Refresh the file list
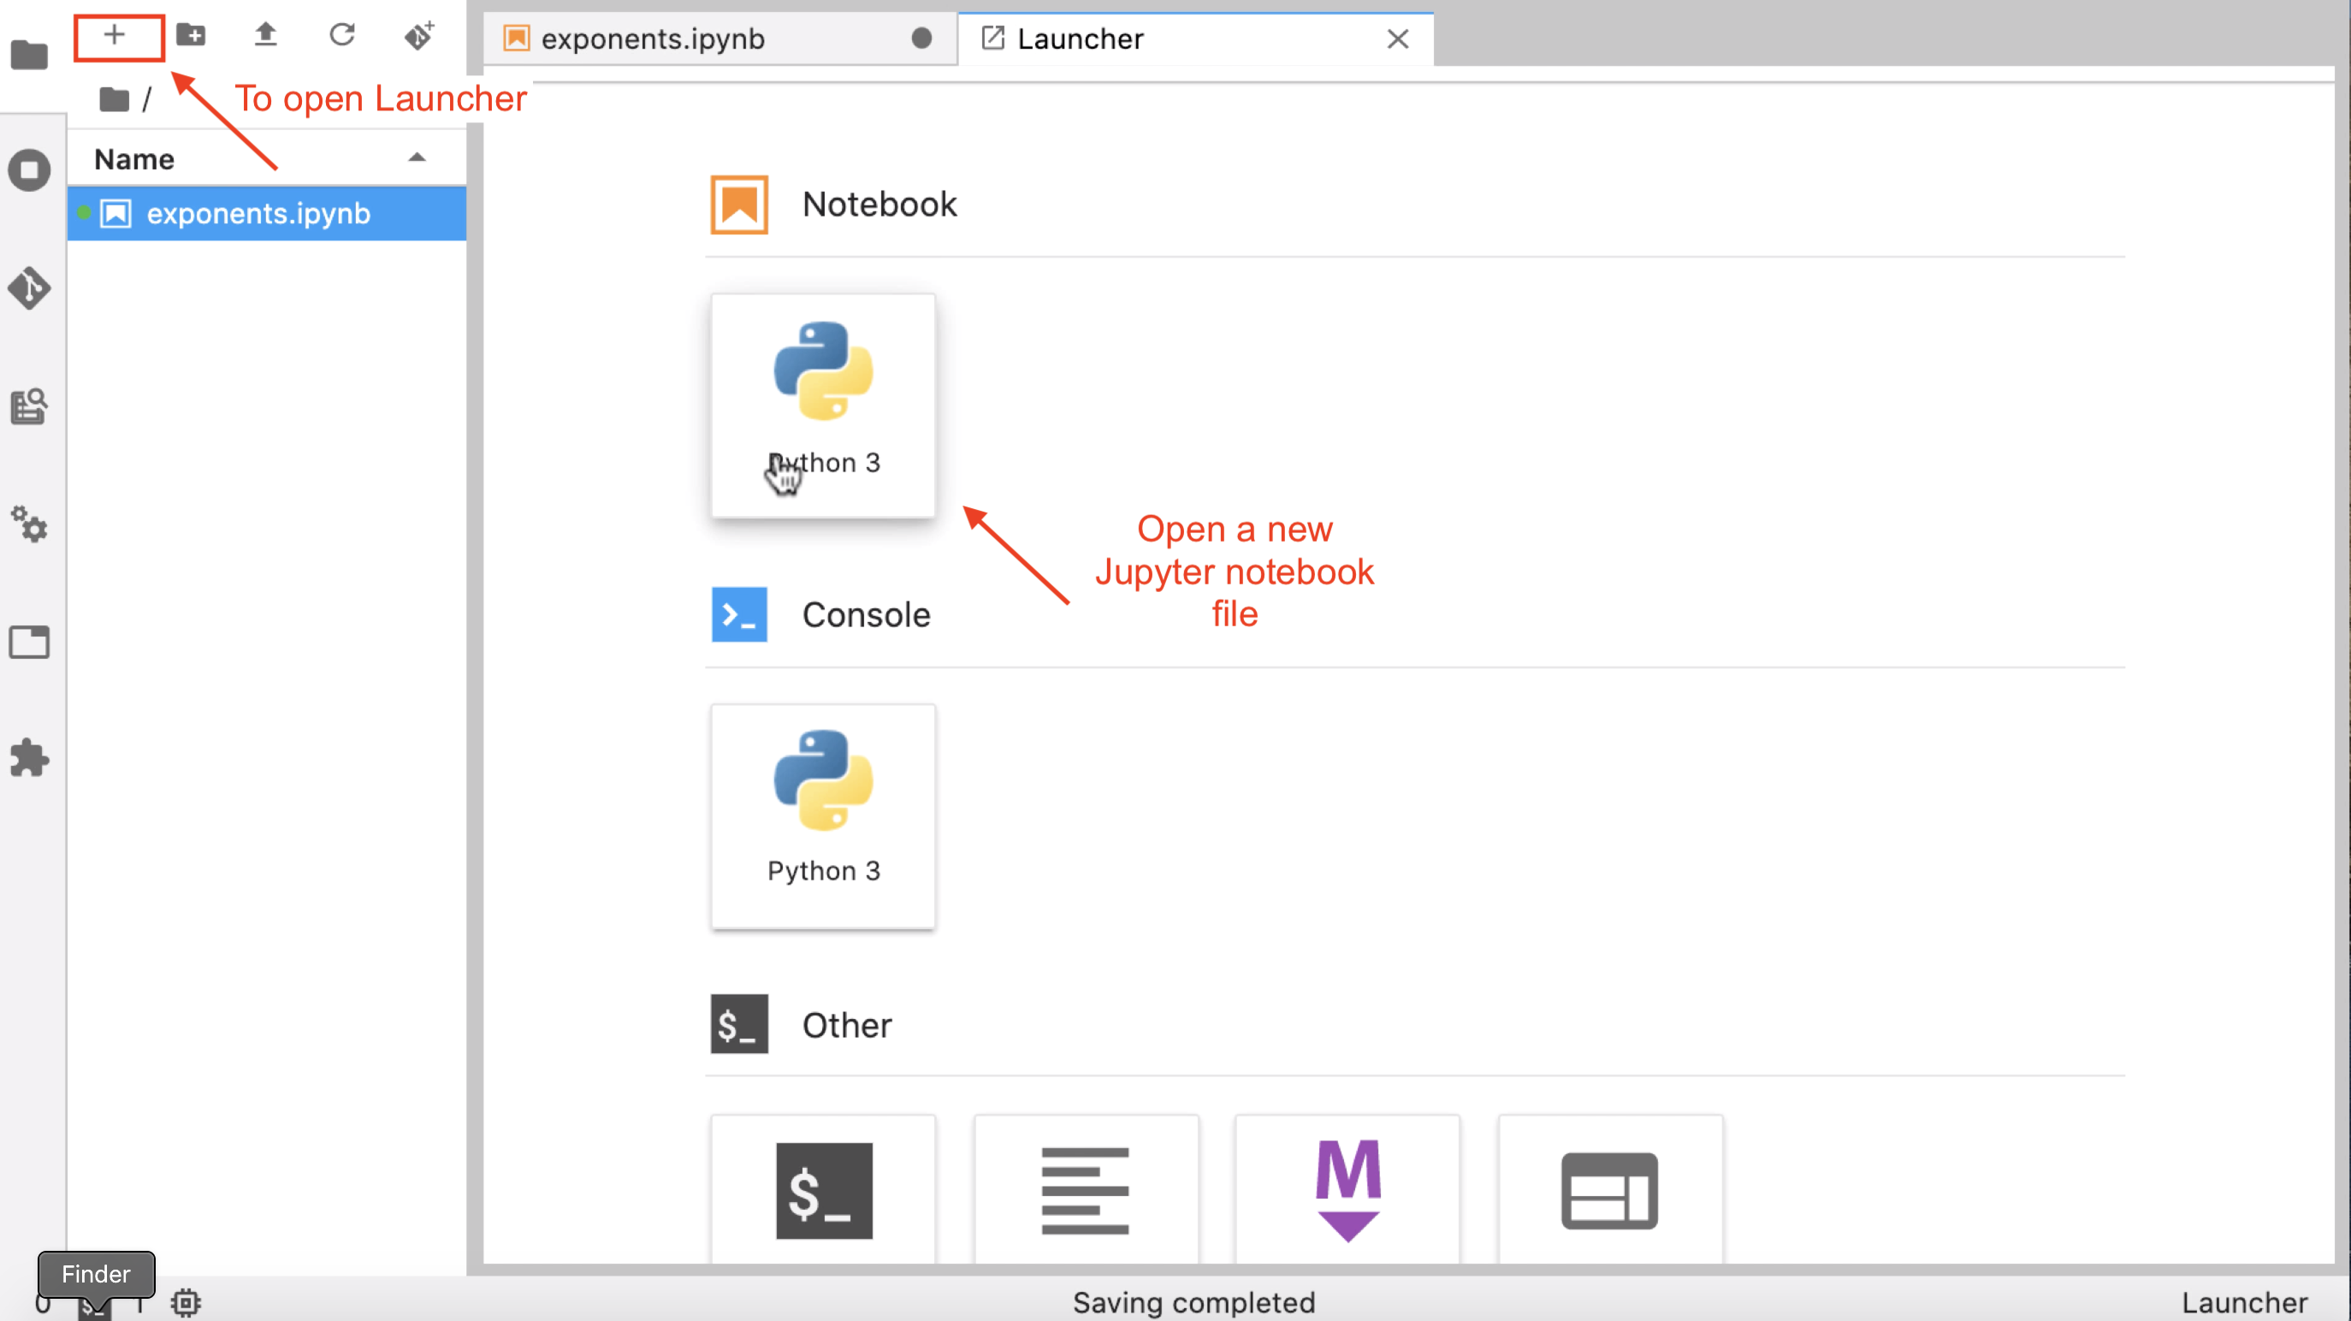 point(342,37)
